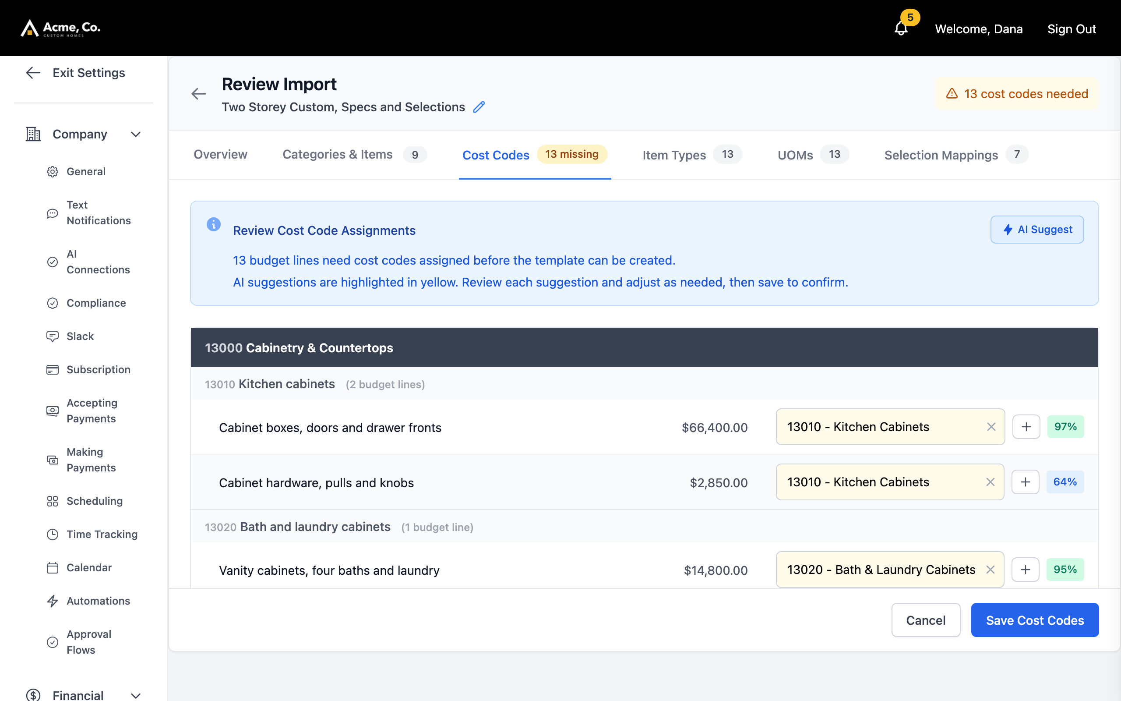
Task: Open Approval Flows settings
Action: [89, 642]
